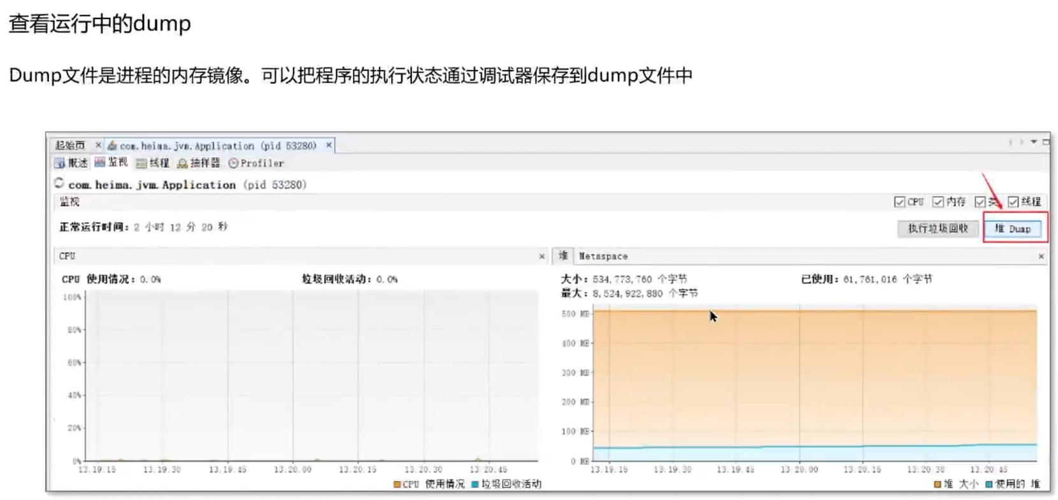Click the 500 MB axis label
The width and height of the screenshot is (1058, 500).
(576, 314)
